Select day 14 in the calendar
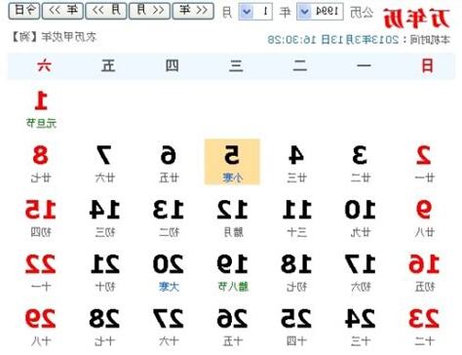The image size is (462, 355). (x=104, y=217)
